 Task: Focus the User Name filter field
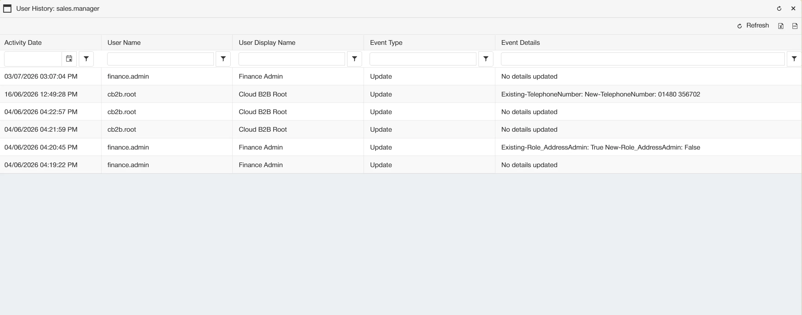coord(160,59)
